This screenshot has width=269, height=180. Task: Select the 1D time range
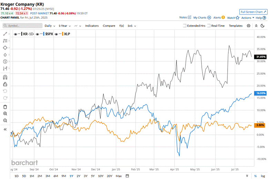pos(17,176)
